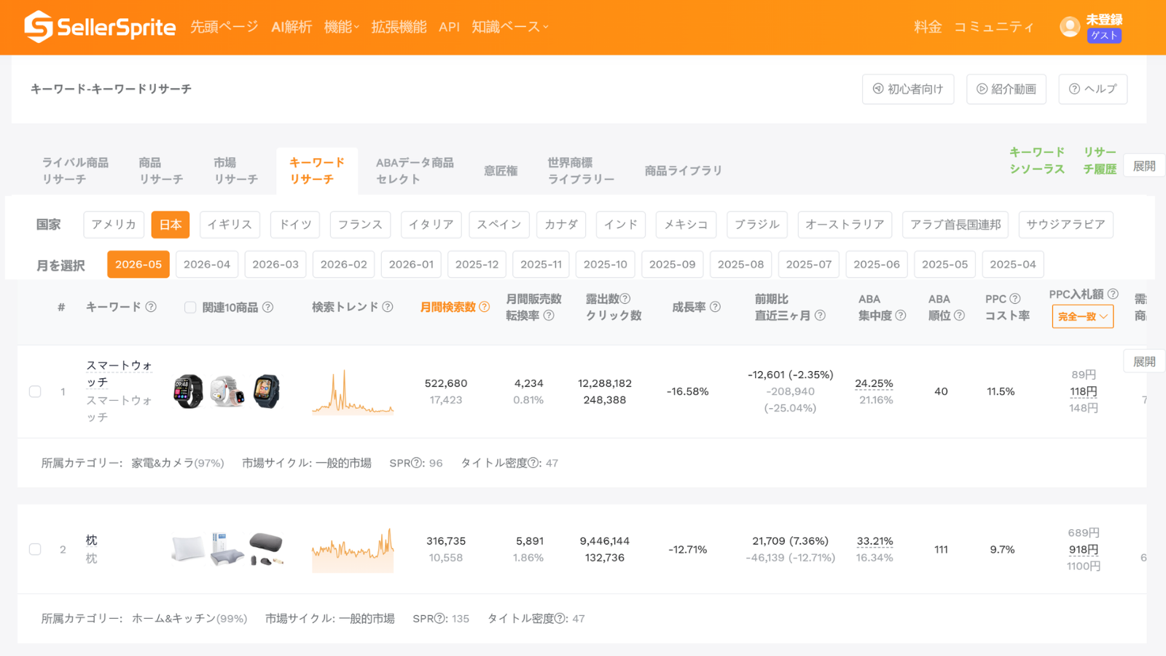Click the ヘルプ button
This screenshot has height=656, width=1166.
[x=1092, y=89]
